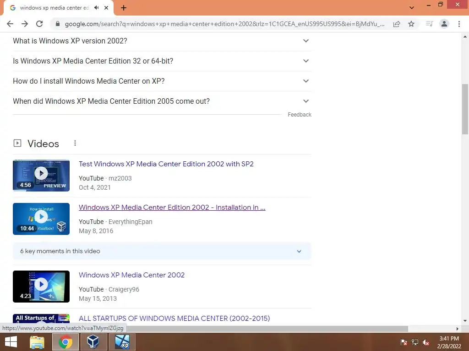Screen dimensions: 469x351
Task: Open the Action Center flag icon
Action: pos(404,342)
